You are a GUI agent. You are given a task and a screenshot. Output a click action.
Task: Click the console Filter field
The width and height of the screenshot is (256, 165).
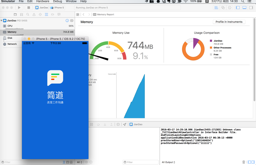pyautogui.click(x=140, y=162)
